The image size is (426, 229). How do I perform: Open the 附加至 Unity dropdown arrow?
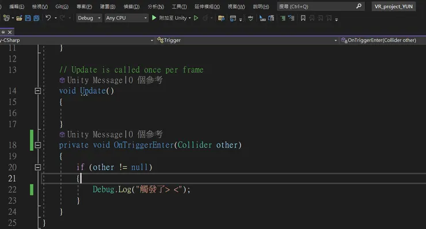(189, 18)
